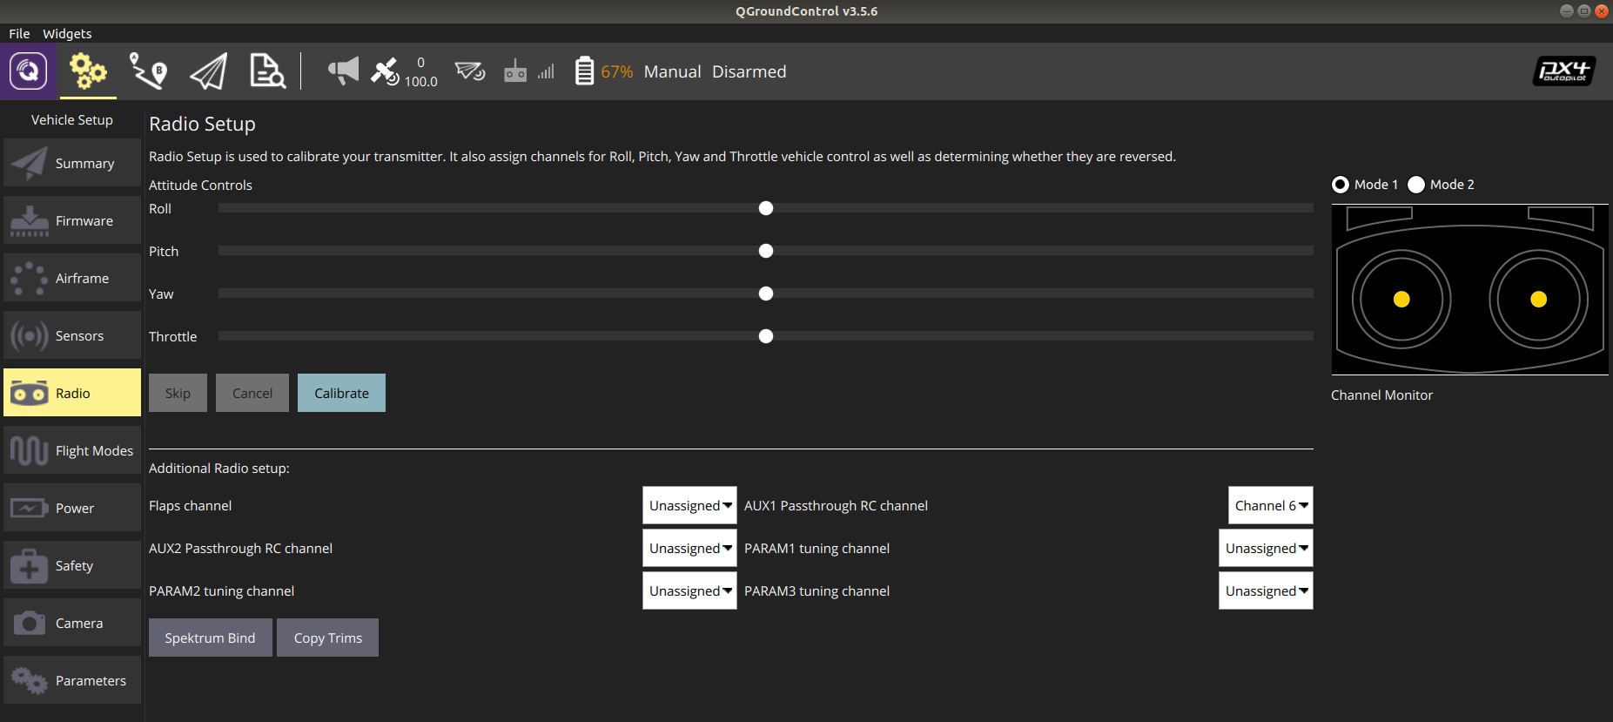Click the Spektrum Bind button
The width and height of the screenshot is (1613, 722).
click(x=210, y=638)
